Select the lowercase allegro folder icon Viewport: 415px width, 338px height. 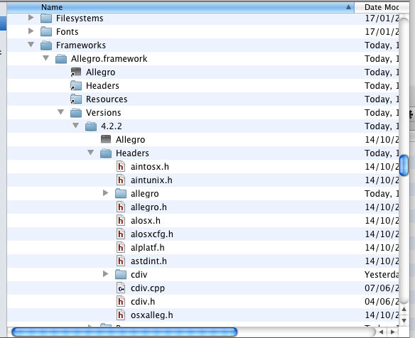[x=121, y=194]
